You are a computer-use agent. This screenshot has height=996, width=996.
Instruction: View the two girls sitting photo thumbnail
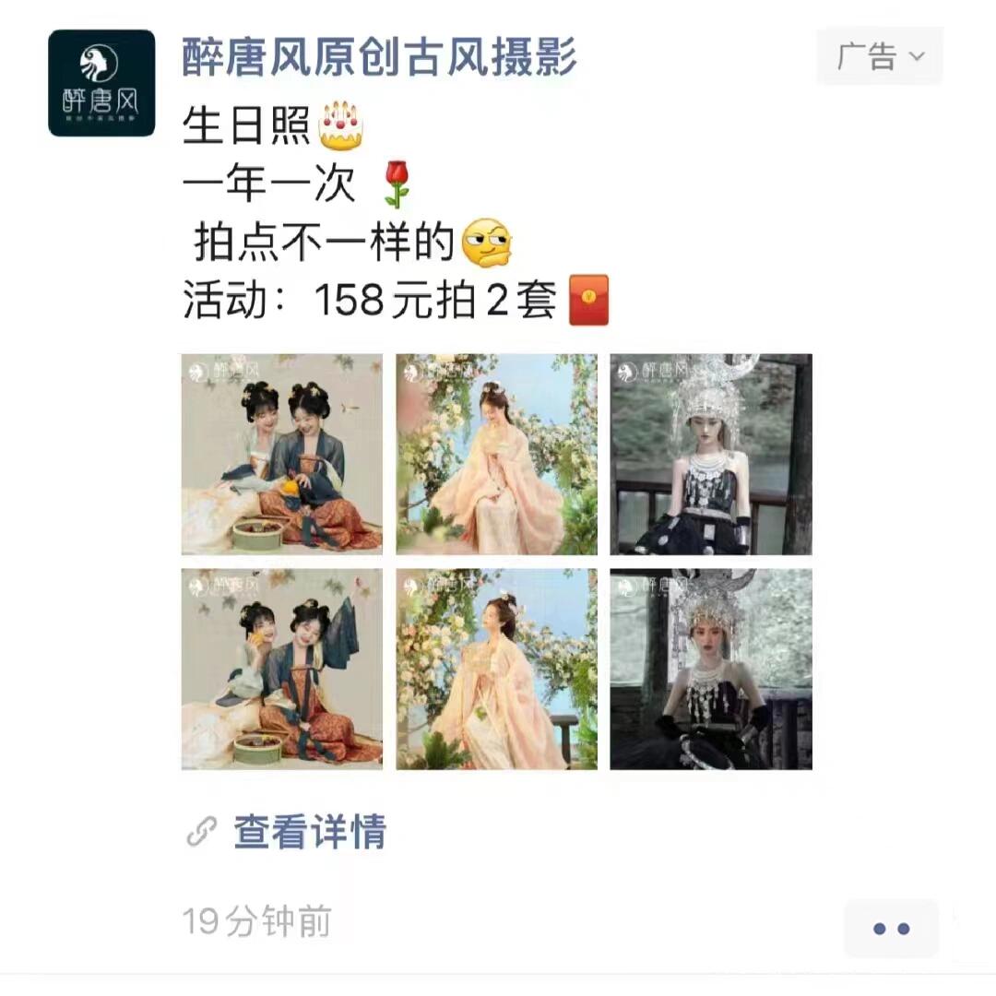click(282, 454)
